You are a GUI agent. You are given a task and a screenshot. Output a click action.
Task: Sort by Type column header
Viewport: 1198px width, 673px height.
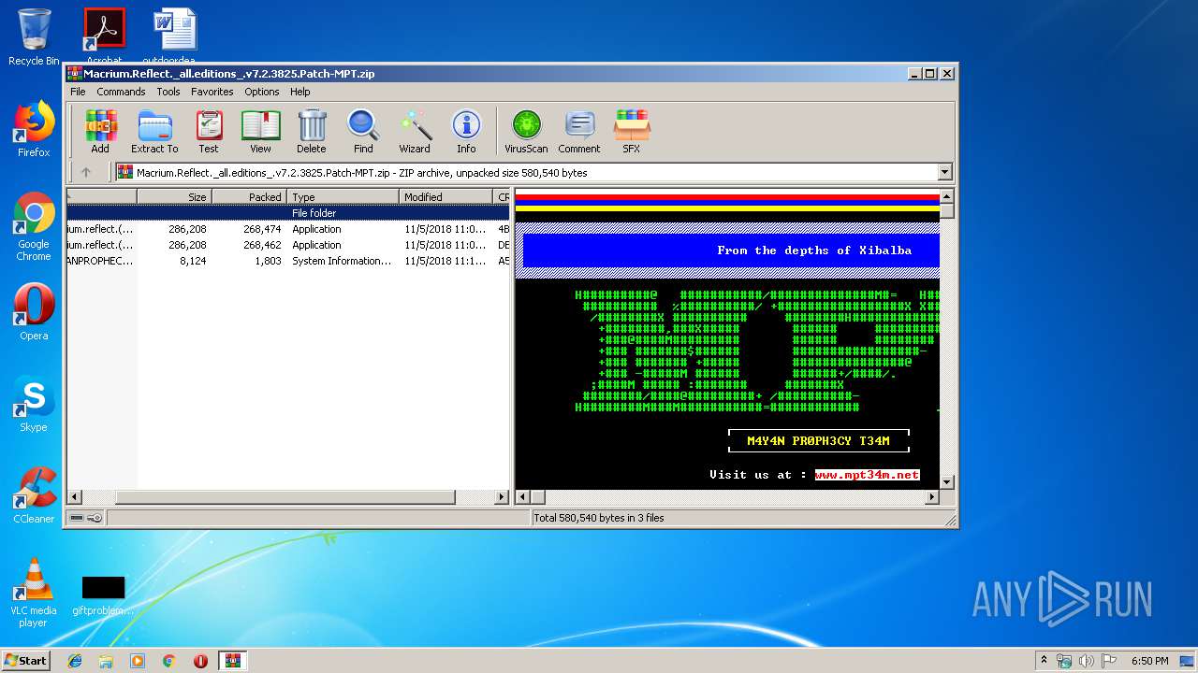coord(343,196)
